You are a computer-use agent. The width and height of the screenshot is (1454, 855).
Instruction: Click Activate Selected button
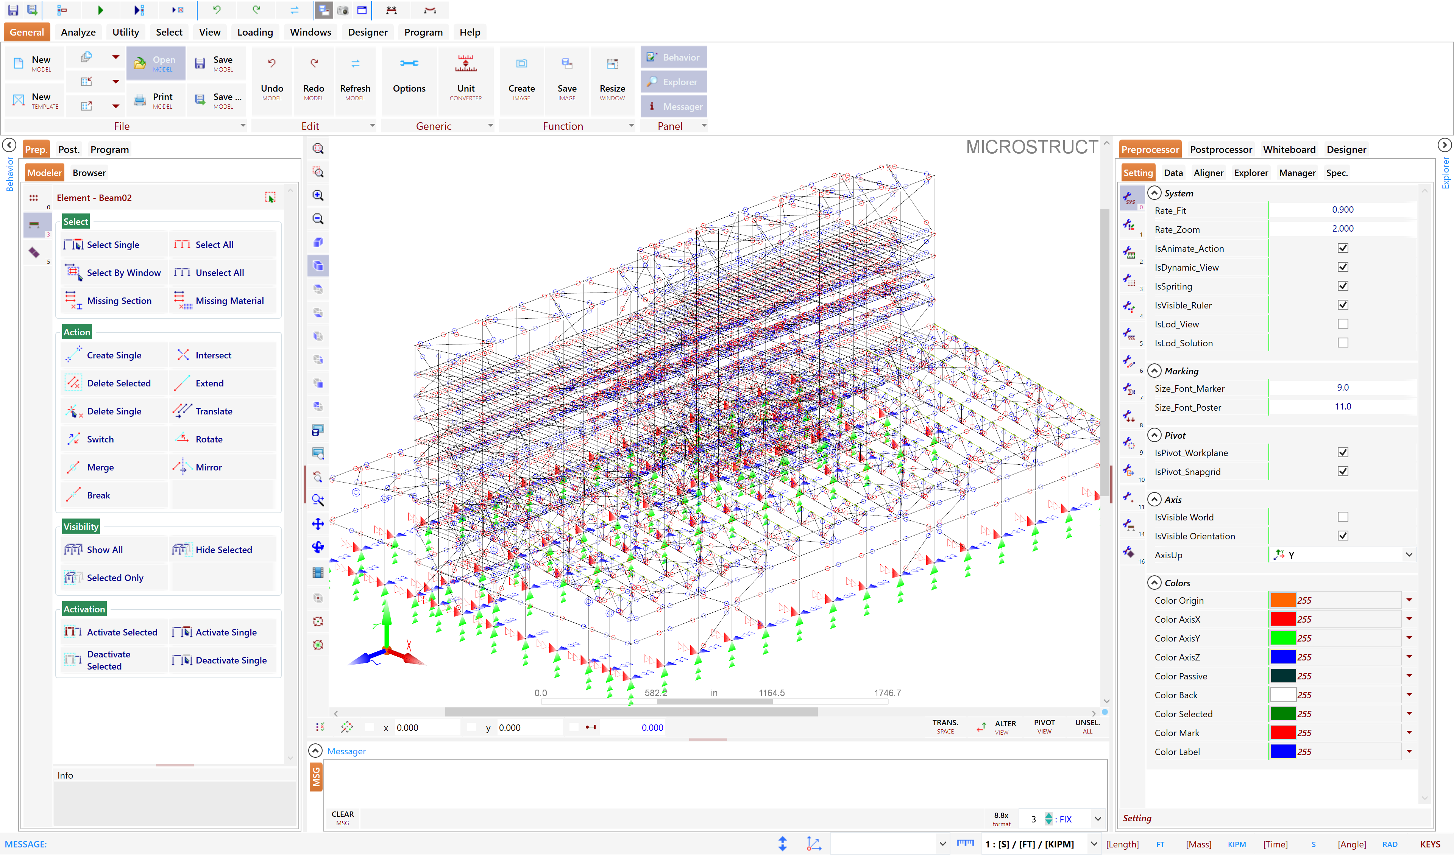pos(114,632)
